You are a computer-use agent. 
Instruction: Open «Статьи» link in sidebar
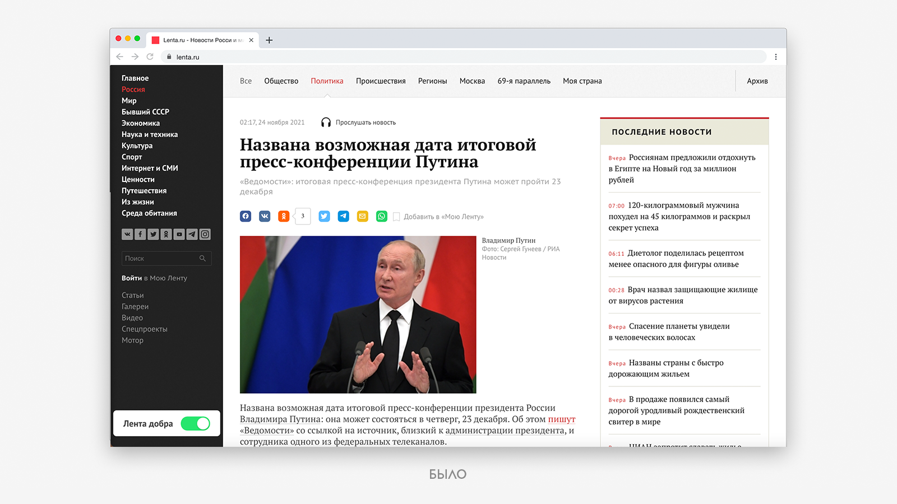click(133, 295)
